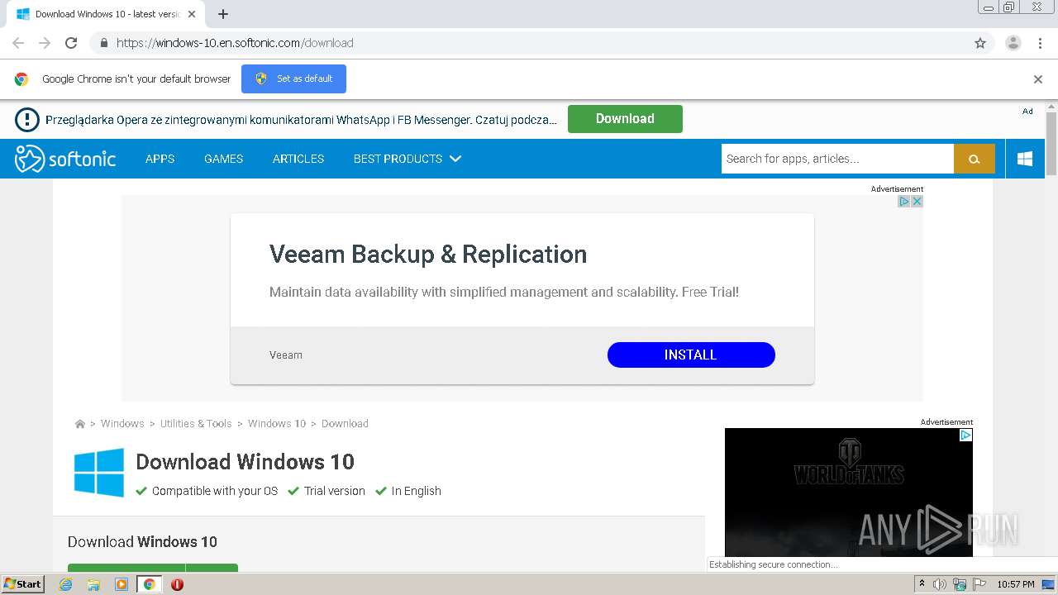The height and width of the screenshot is (595, 1058).
Task: Click the yellow search magnifier button
Action: click(975, 159)
